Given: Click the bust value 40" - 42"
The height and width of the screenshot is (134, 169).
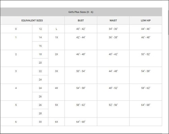Looking at the screenshot, I should (x=81, y=29).
